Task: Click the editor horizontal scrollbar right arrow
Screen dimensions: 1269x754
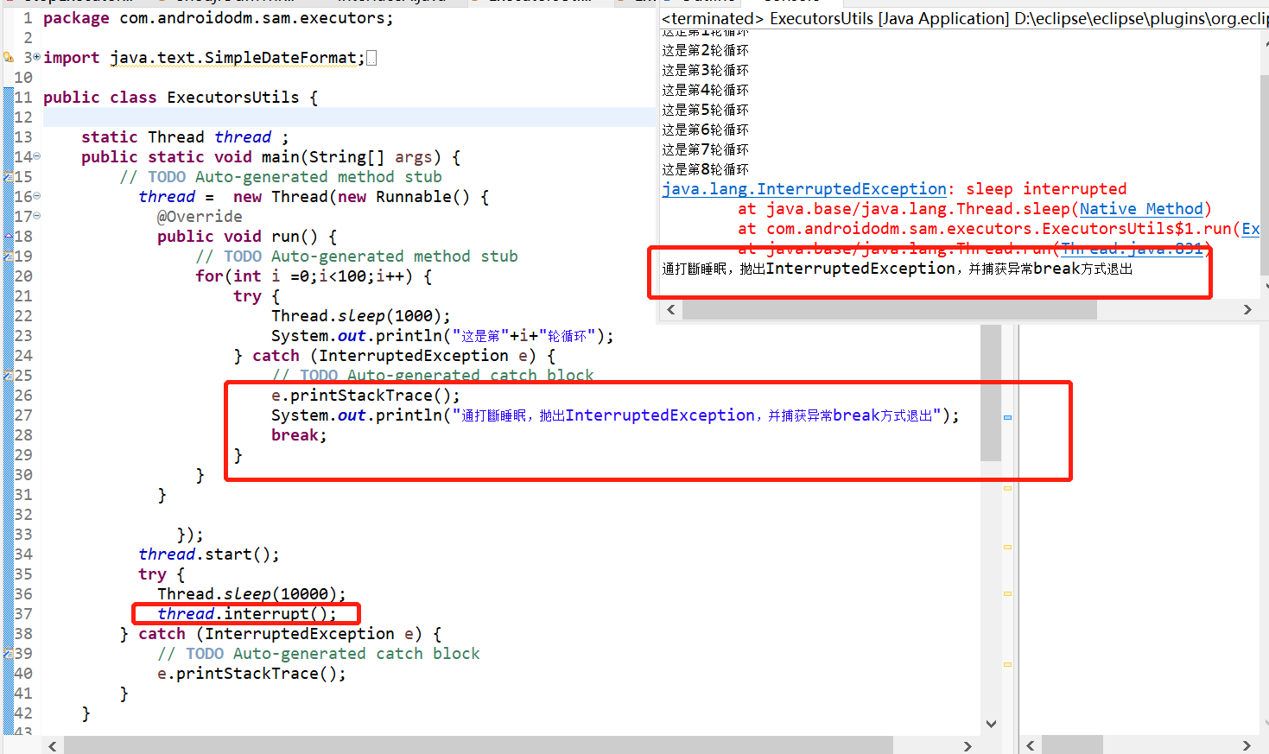Action: (968, 745)
